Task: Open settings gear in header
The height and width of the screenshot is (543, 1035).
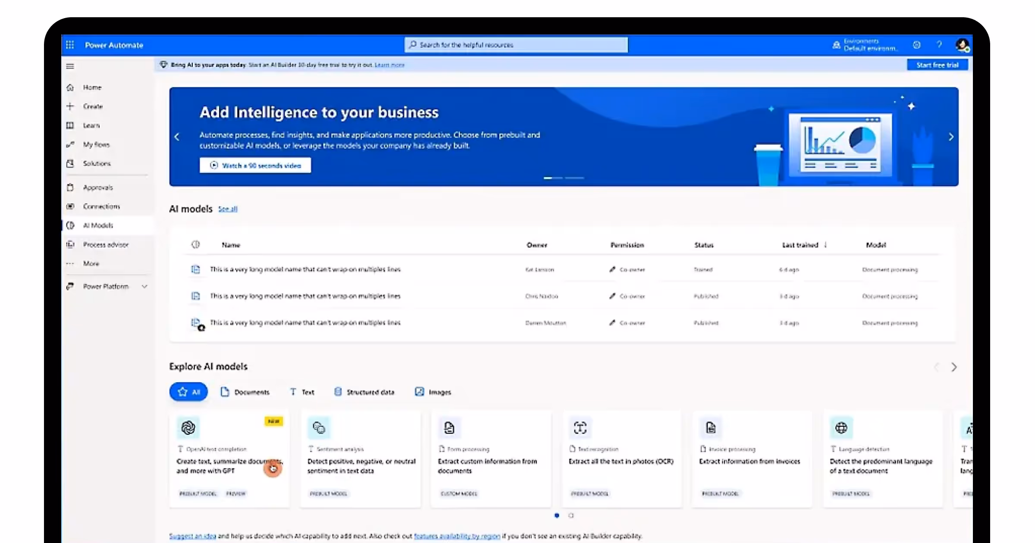Action: [917, 45]
